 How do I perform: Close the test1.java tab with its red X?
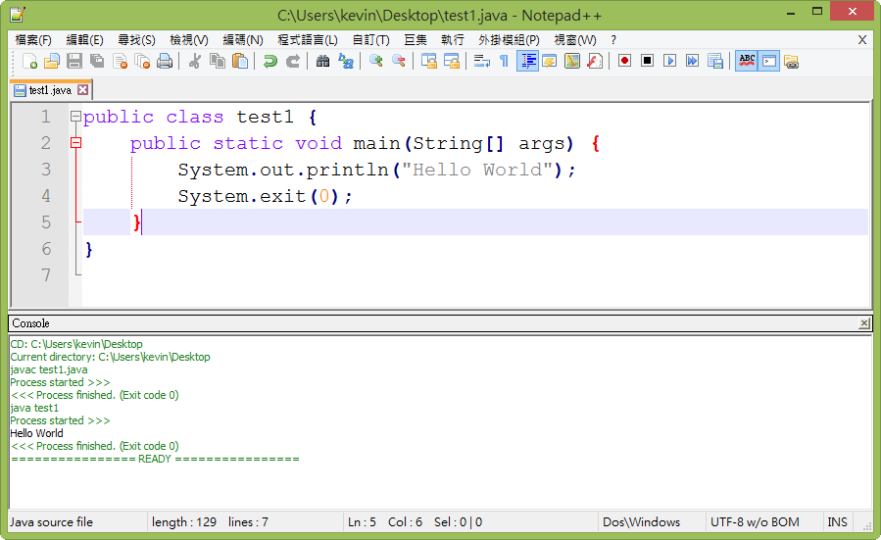click(x=82, y=90)
